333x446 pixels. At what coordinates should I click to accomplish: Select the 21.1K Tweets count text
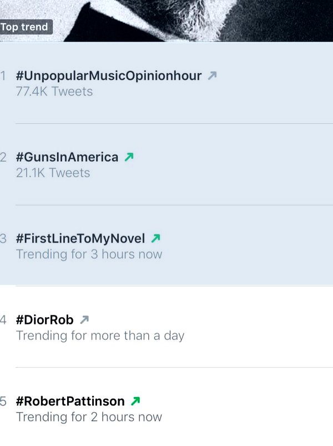53,173
